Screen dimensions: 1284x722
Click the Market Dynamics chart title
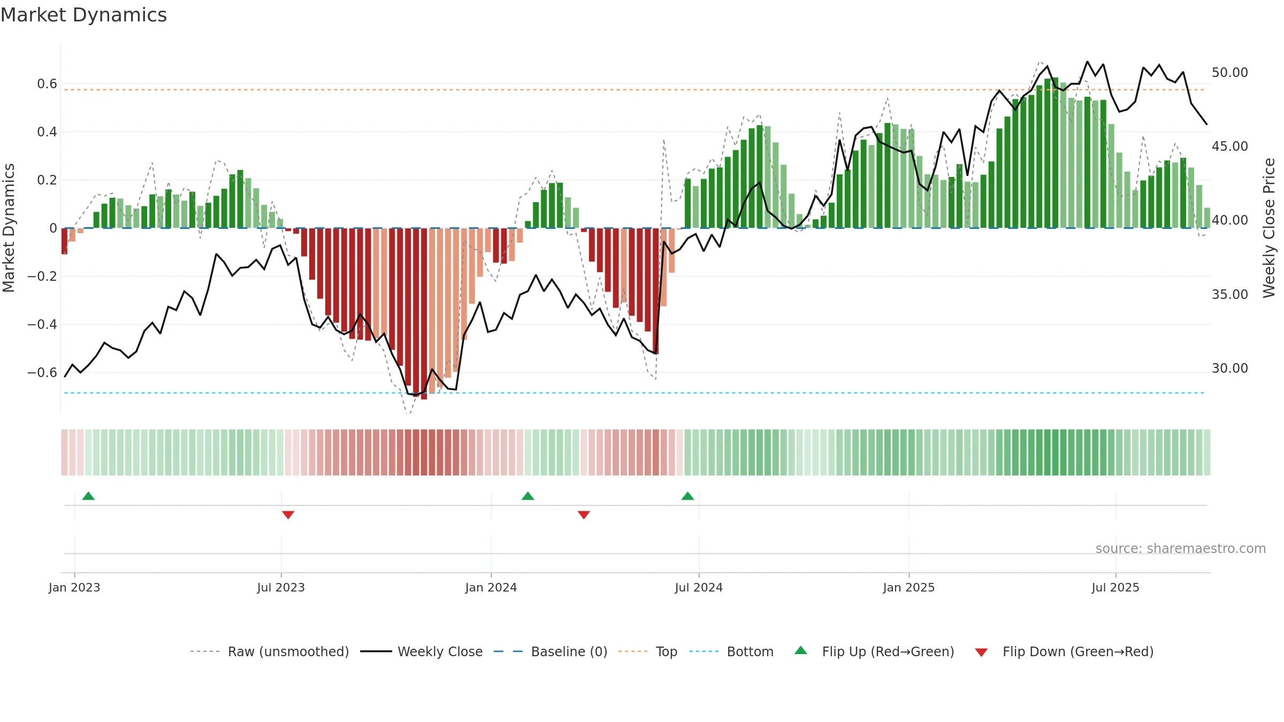tap(83, 15)
